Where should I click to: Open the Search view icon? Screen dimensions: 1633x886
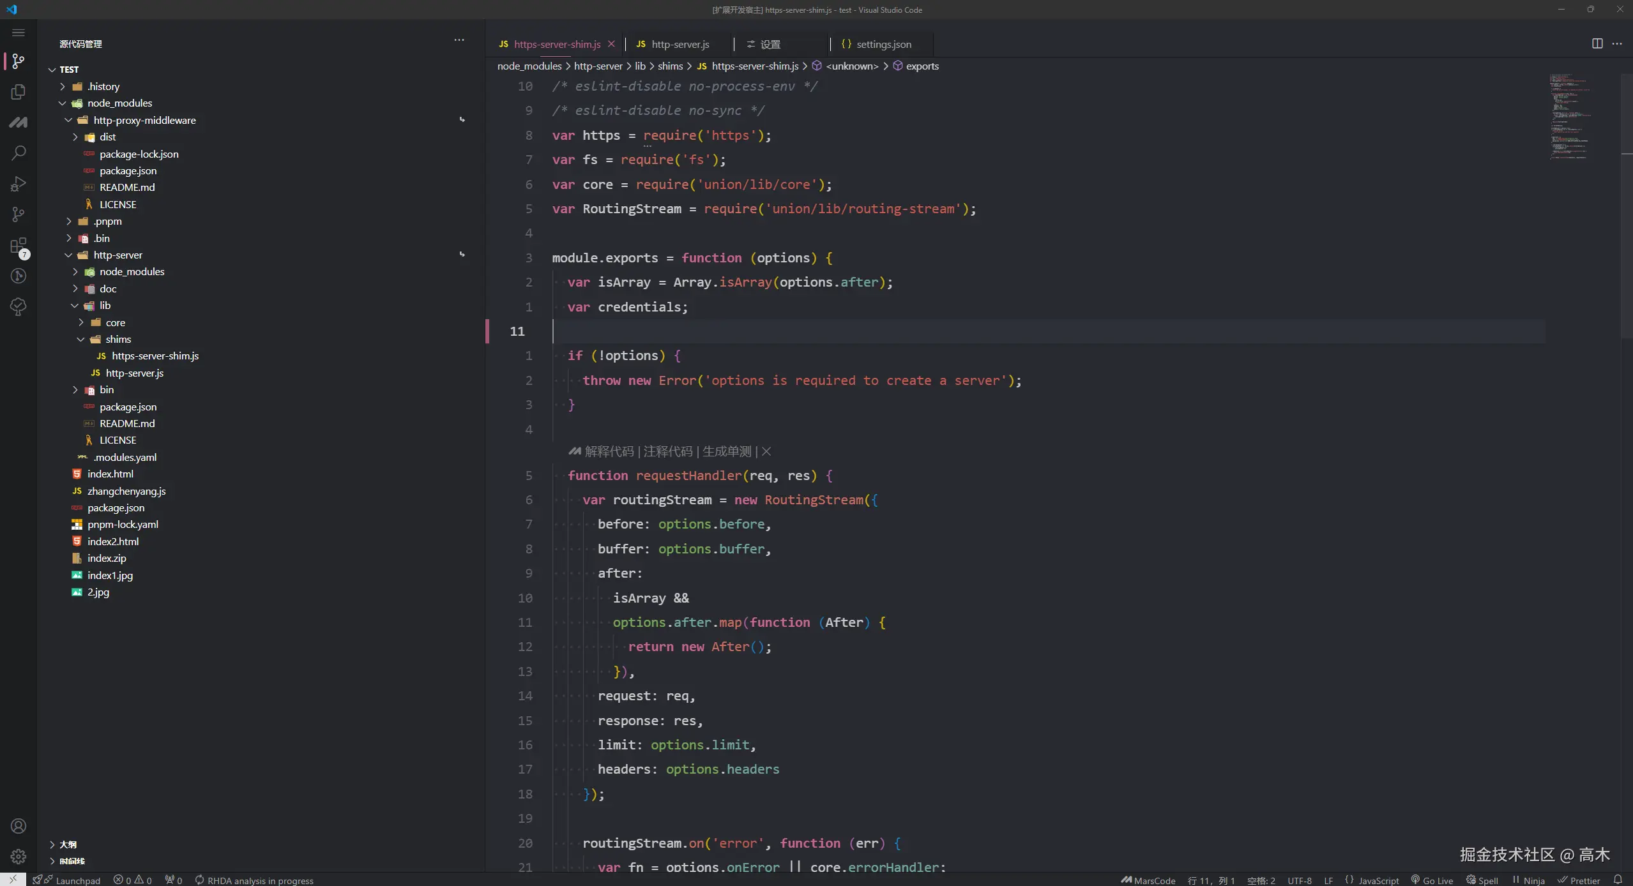click(x=19, y=153)
